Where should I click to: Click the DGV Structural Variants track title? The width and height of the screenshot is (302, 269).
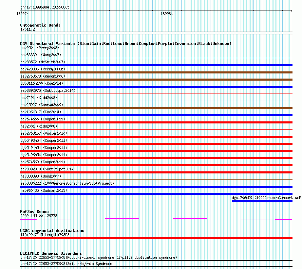(x=126, y=44)
